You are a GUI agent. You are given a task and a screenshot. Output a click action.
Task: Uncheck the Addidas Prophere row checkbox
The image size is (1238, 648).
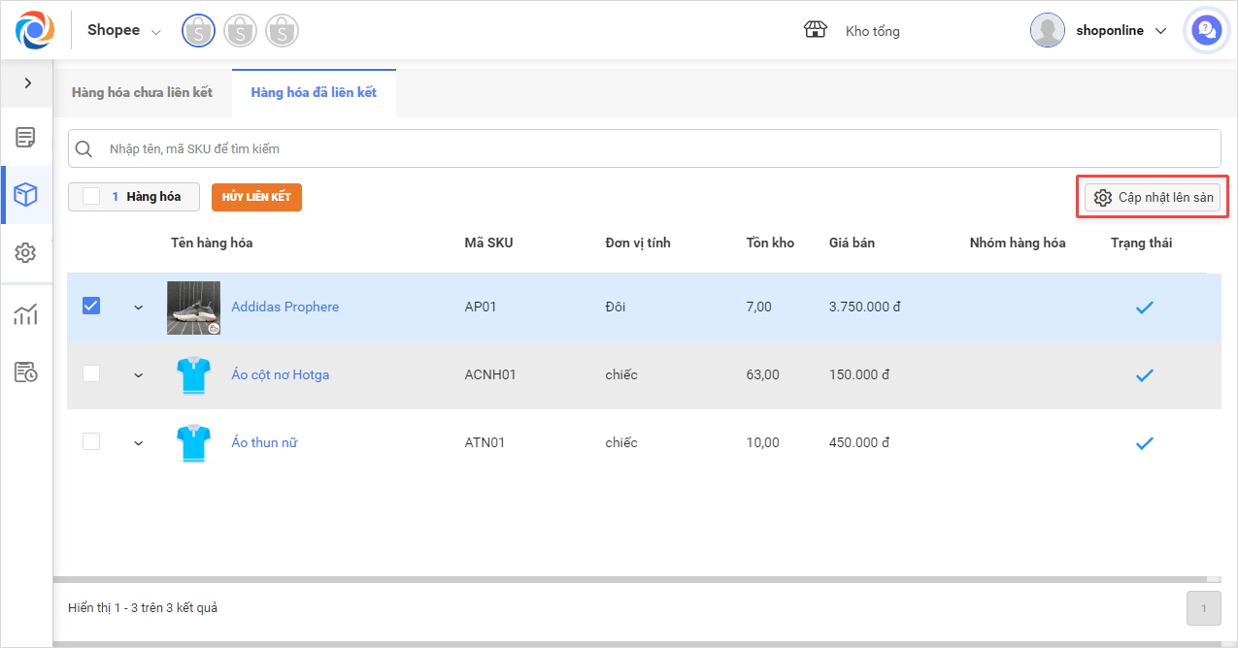coord(91,307)
